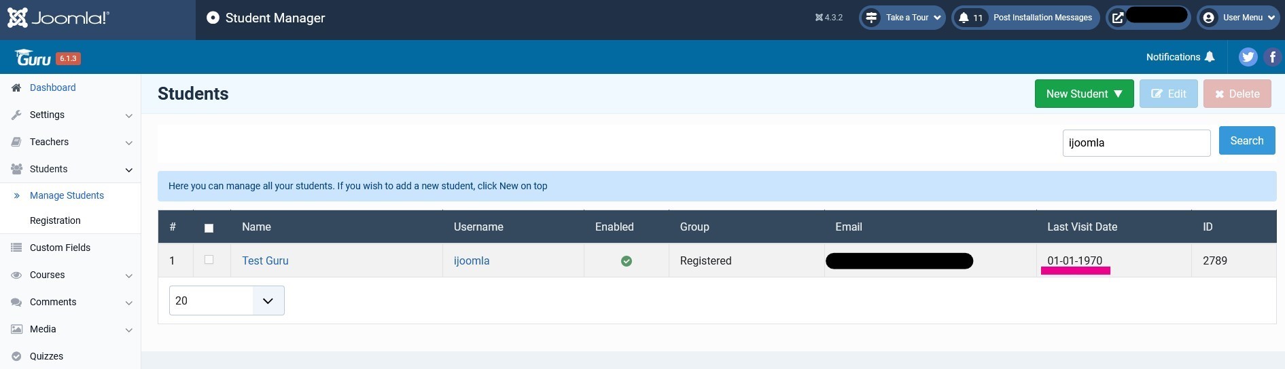Click the search field containing ijoomla
Image resolution: width=1285 pixels, height=369 pixels.
[x=1136, y=142]
